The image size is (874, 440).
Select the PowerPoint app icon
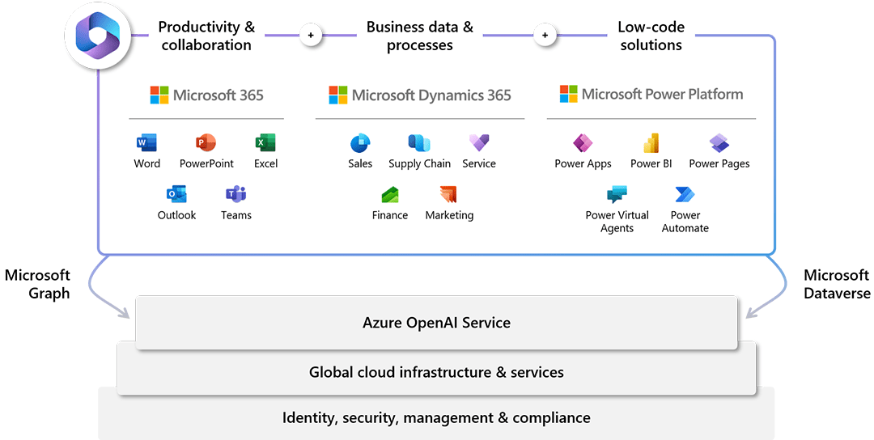pyautogui.click(x=206, y=142)
